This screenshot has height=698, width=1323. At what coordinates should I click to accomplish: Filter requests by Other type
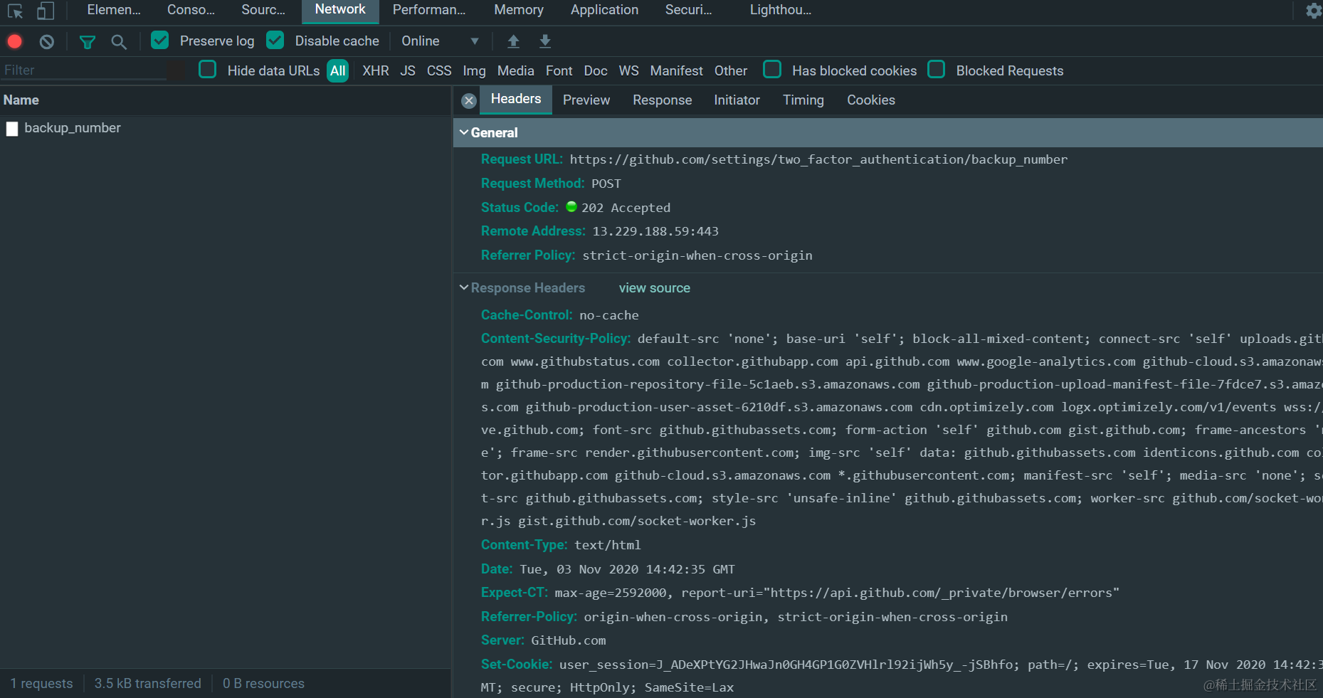click(x=731, y=71)
